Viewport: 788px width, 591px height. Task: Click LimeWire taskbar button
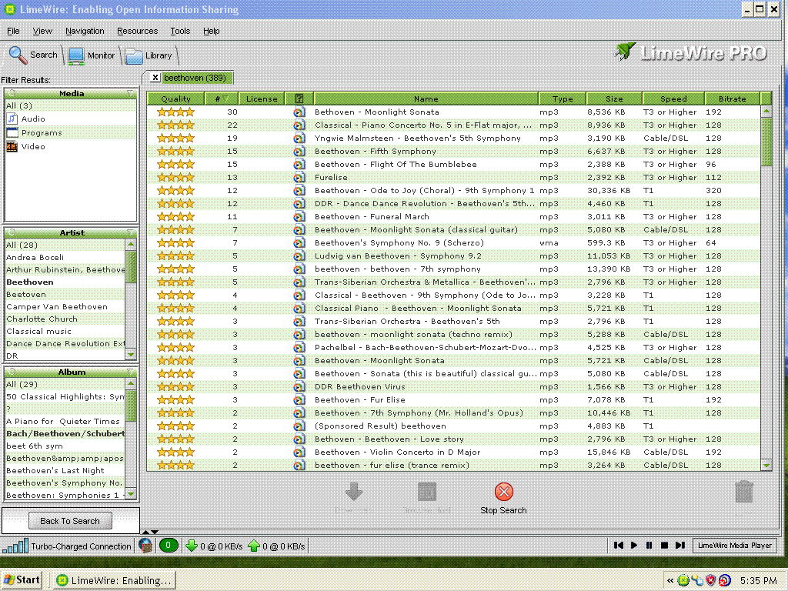[115, 580]
